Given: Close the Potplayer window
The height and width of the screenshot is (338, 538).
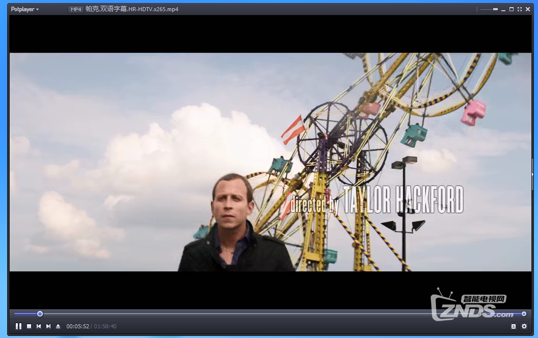Looking at the screenshot, I should 528,9.
